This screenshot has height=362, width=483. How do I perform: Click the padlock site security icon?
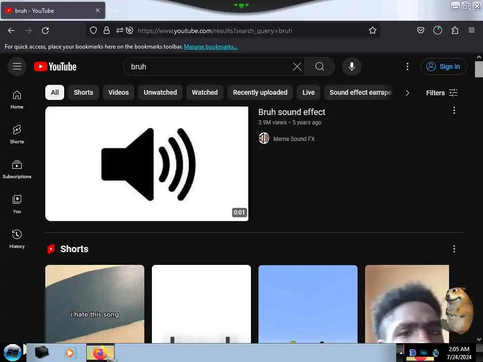tap(107, 30)
